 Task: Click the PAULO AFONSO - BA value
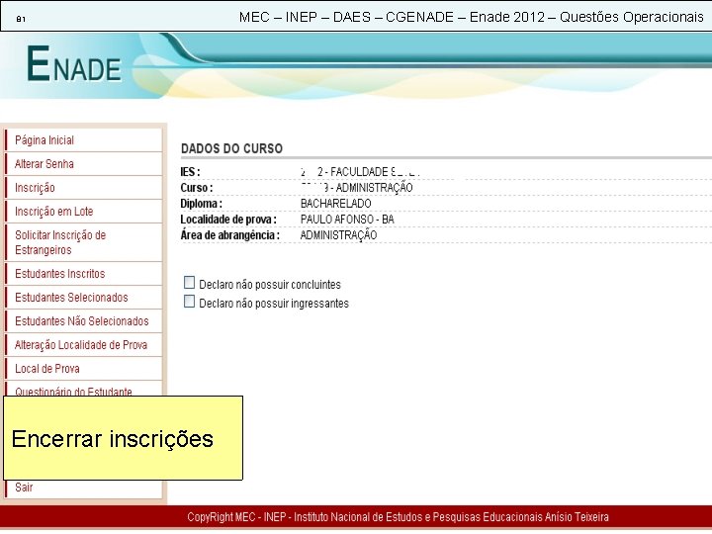[347, 220]
